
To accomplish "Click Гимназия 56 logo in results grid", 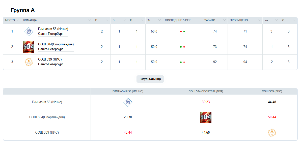I will pyautogui.click(x=128, y=102).
